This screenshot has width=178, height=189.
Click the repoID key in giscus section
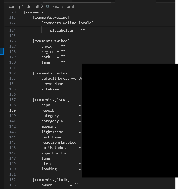[48, 110]
